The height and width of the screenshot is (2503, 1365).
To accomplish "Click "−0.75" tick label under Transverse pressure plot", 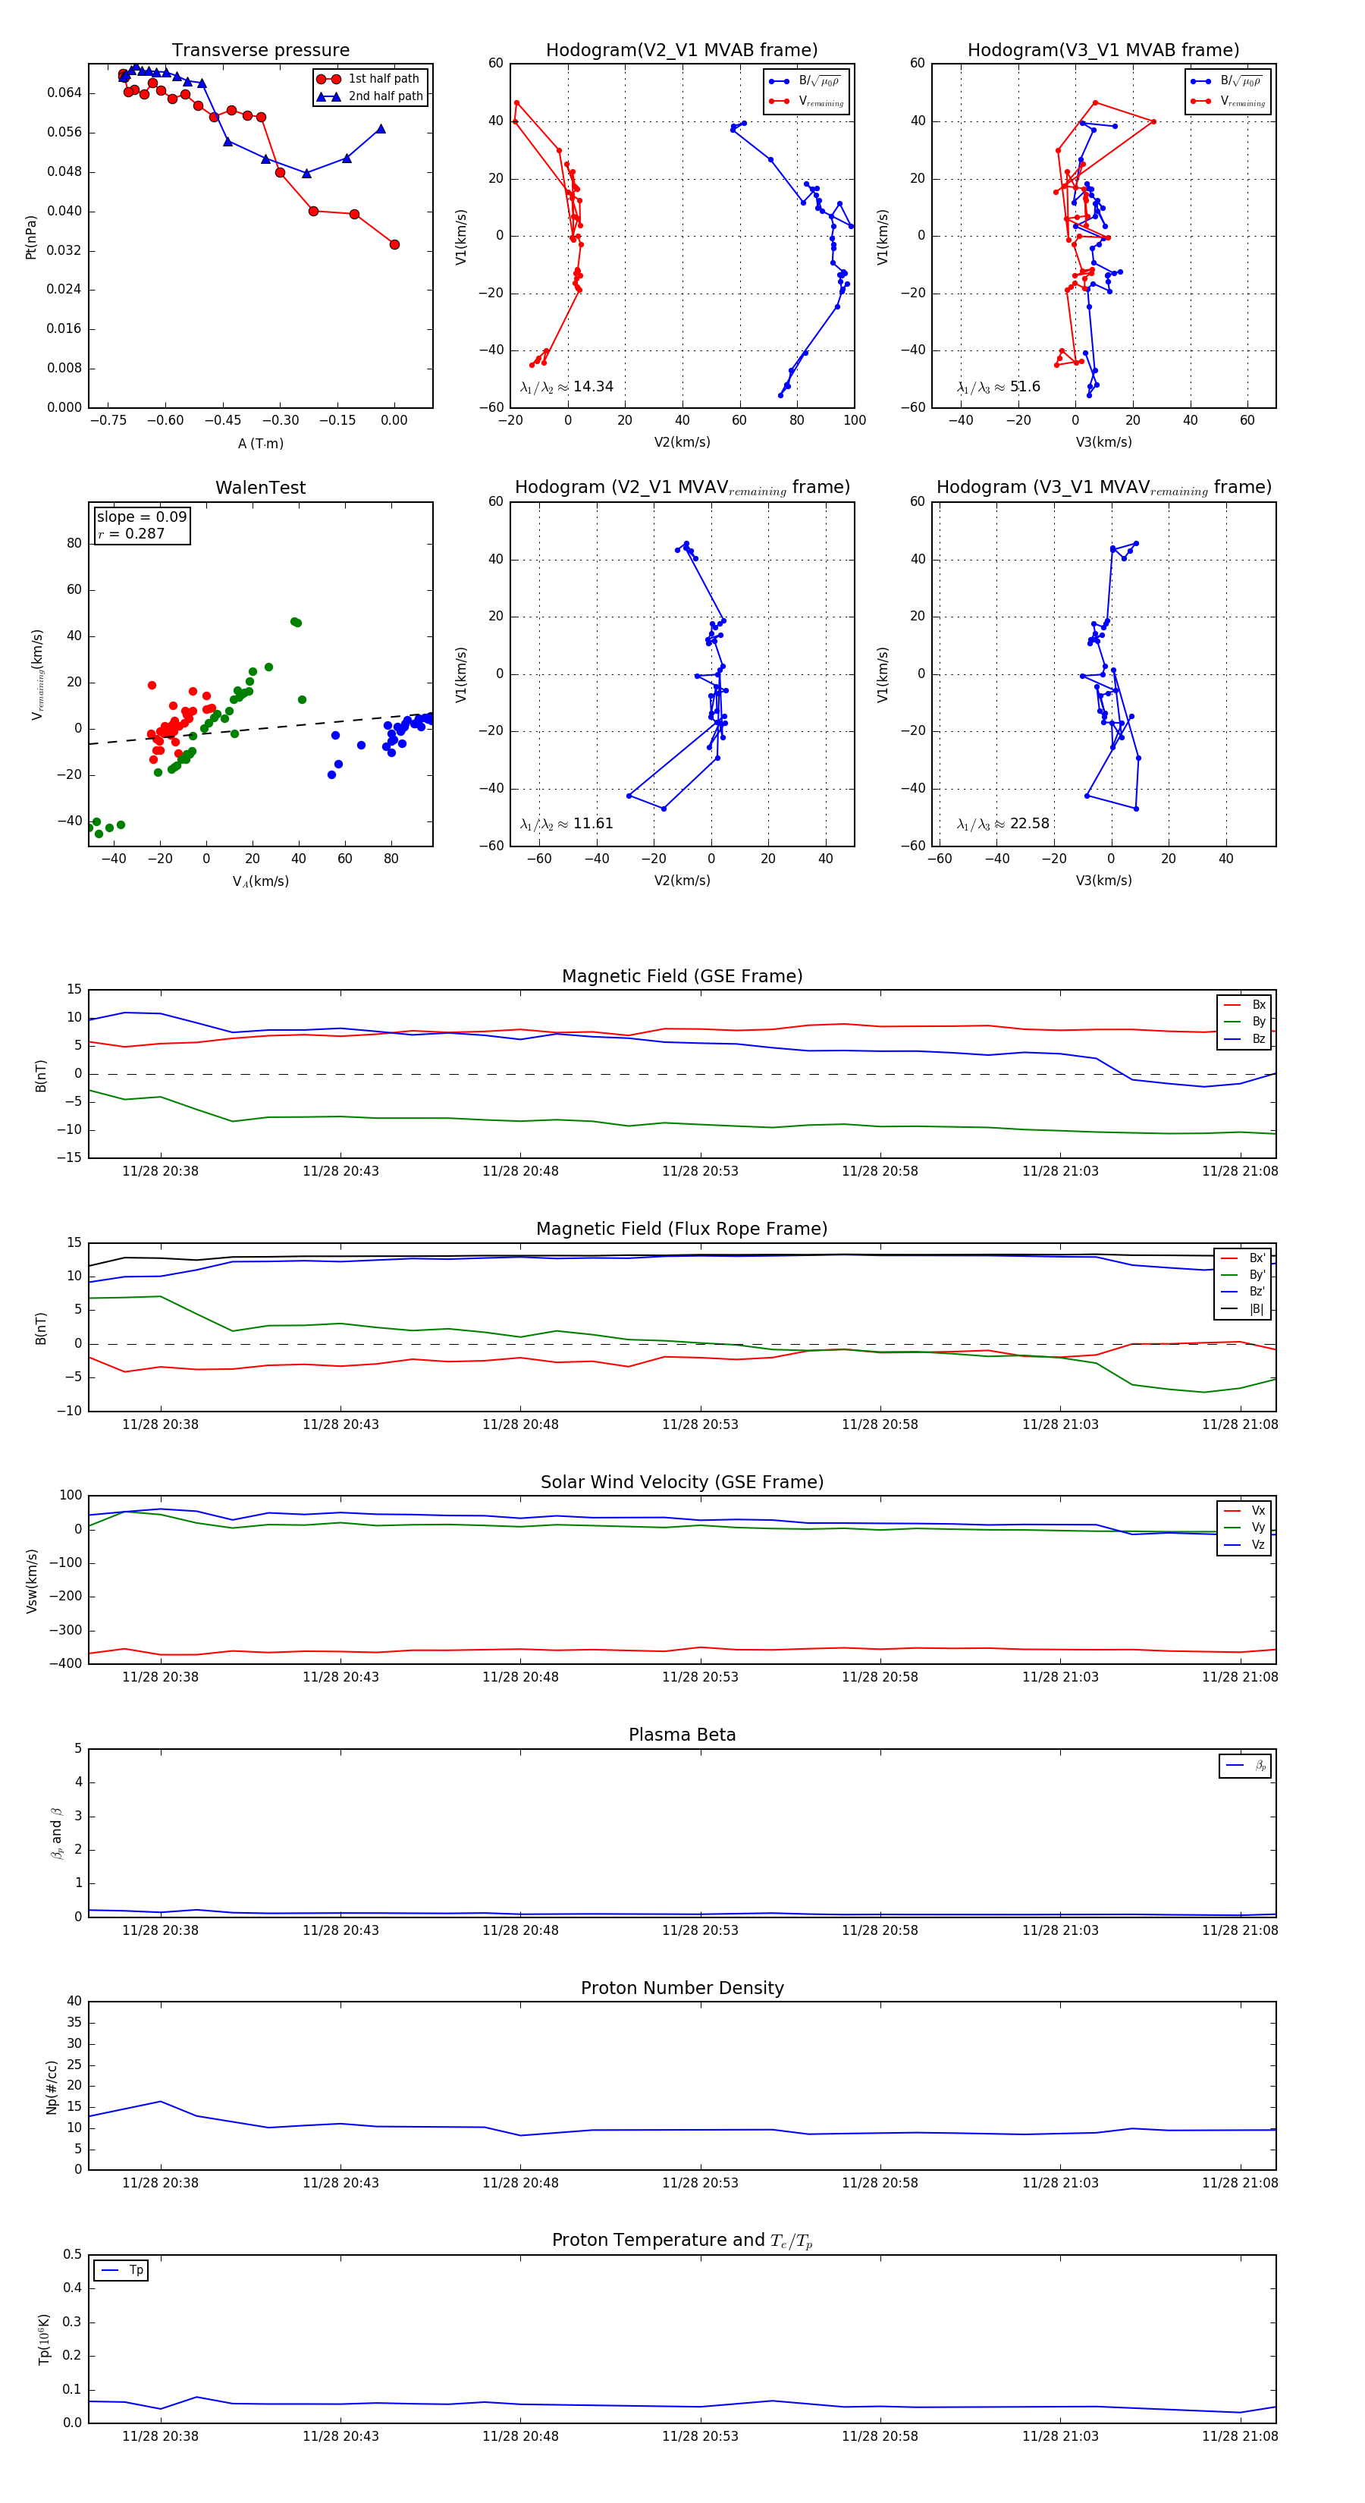I will click(108, 421).
